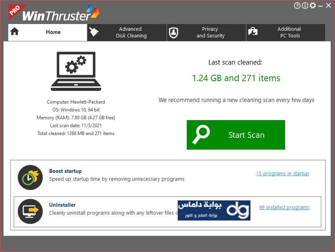Open help via question mark icon

click(297, 6)
